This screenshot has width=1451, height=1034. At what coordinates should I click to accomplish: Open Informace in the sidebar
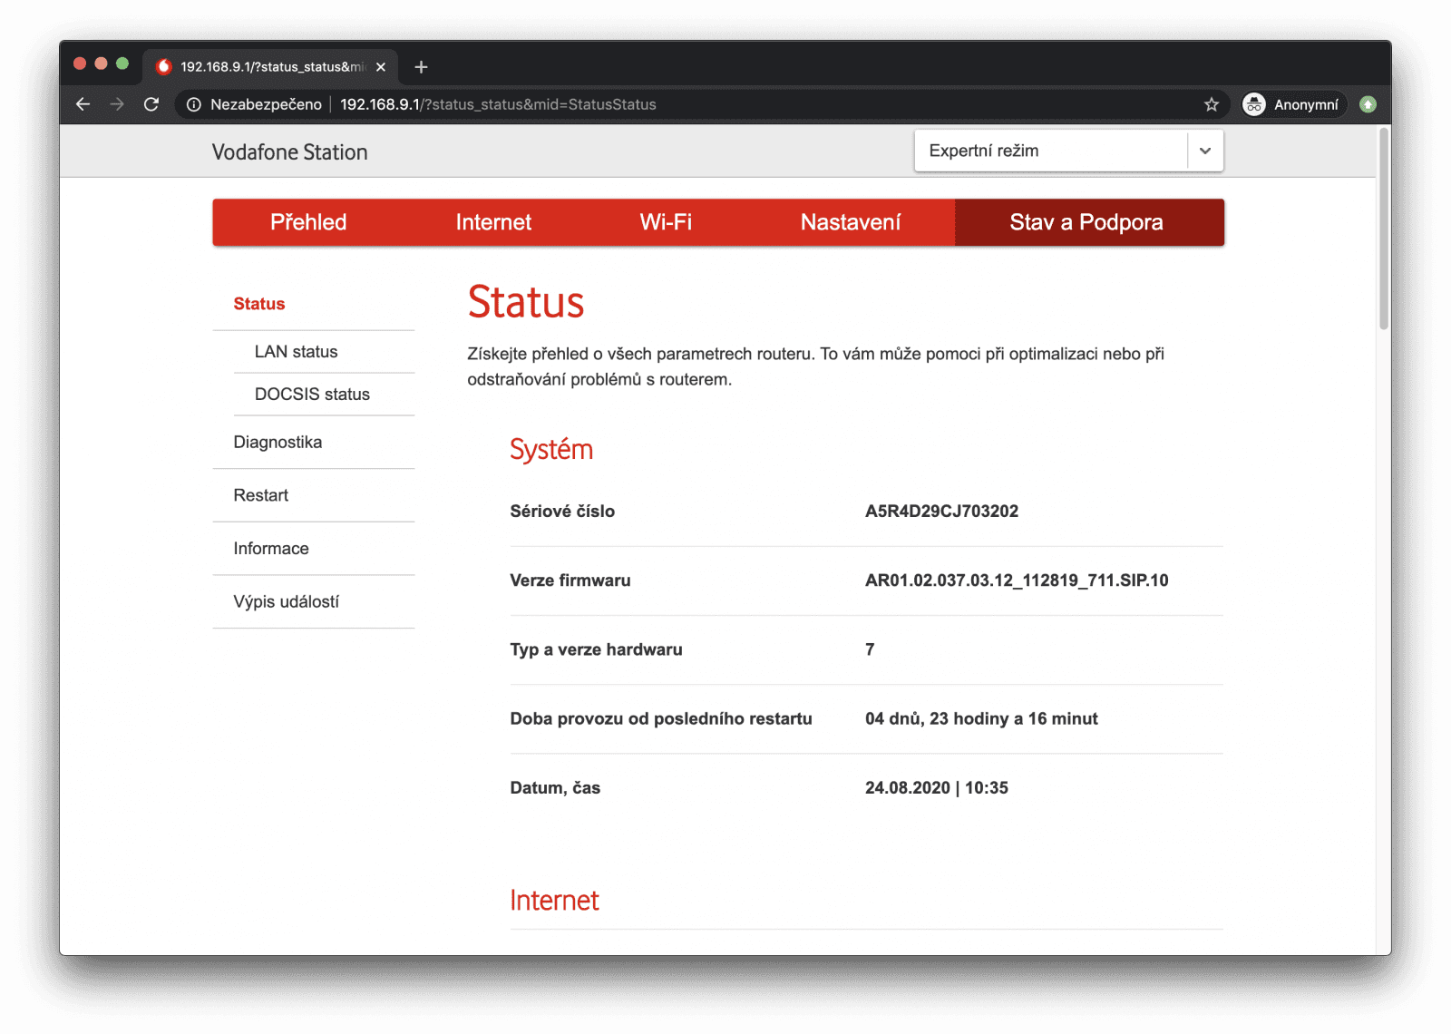click(x=271, y=549)
